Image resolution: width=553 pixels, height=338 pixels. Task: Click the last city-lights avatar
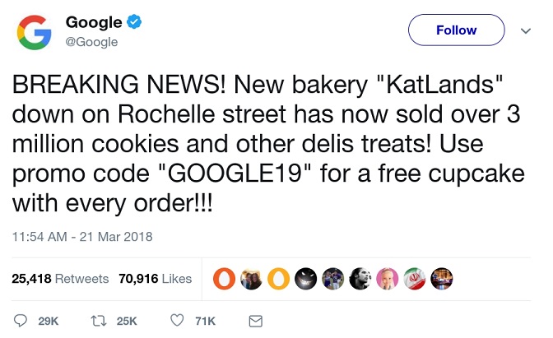(442, 279)
